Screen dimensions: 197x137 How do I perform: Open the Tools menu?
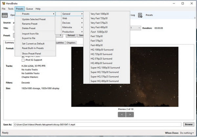pyautogui.click(x=11, y=9)
